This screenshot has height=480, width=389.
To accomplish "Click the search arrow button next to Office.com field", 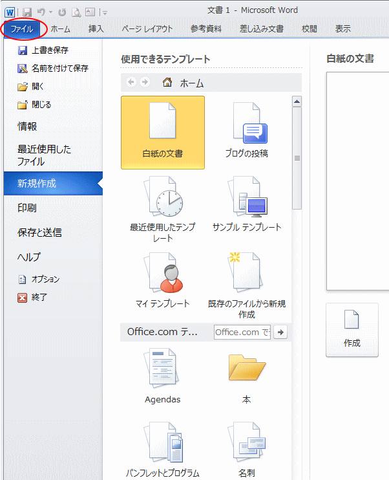I will tap(280, 332).
